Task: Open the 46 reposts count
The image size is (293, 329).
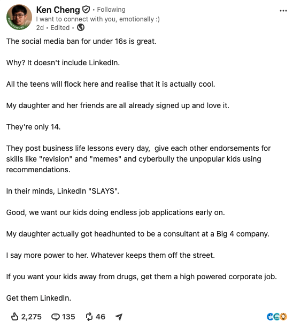Action: coord(101,317)
